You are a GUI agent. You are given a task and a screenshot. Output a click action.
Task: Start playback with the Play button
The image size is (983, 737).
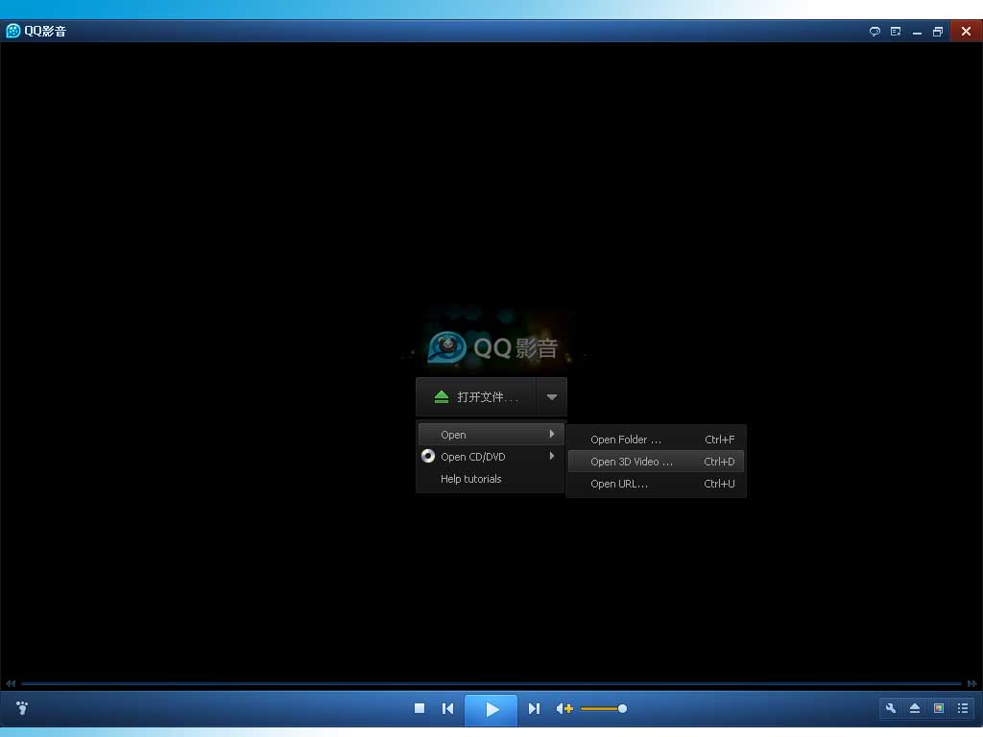491,709
